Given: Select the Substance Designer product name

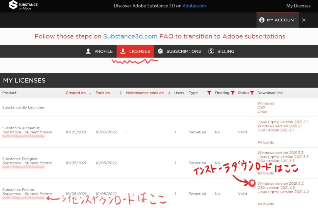Looking at the screenshot, I should click(20, 159).
